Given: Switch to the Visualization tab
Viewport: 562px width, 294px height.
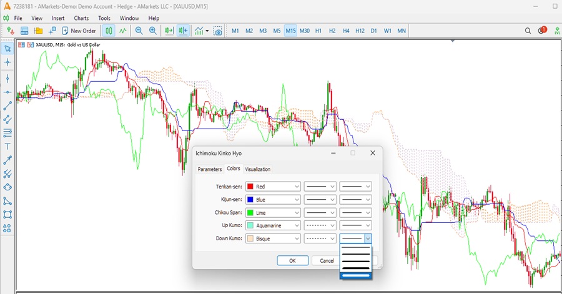Looking at the screenshot, I should tap(258, 169).
